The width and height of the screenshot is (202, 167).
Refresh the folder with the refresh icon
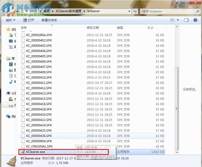pos(135,11)
